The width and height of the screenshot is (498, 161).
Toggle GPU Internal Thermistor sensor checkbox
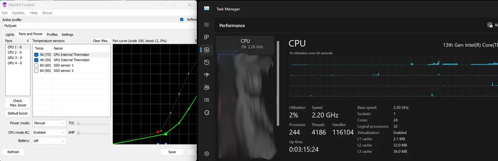[37, 60]
